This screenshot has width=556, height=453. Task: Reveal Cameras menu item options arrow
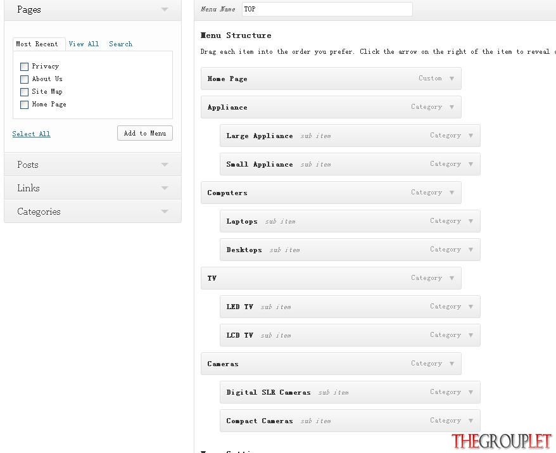[x=452, y=363]
